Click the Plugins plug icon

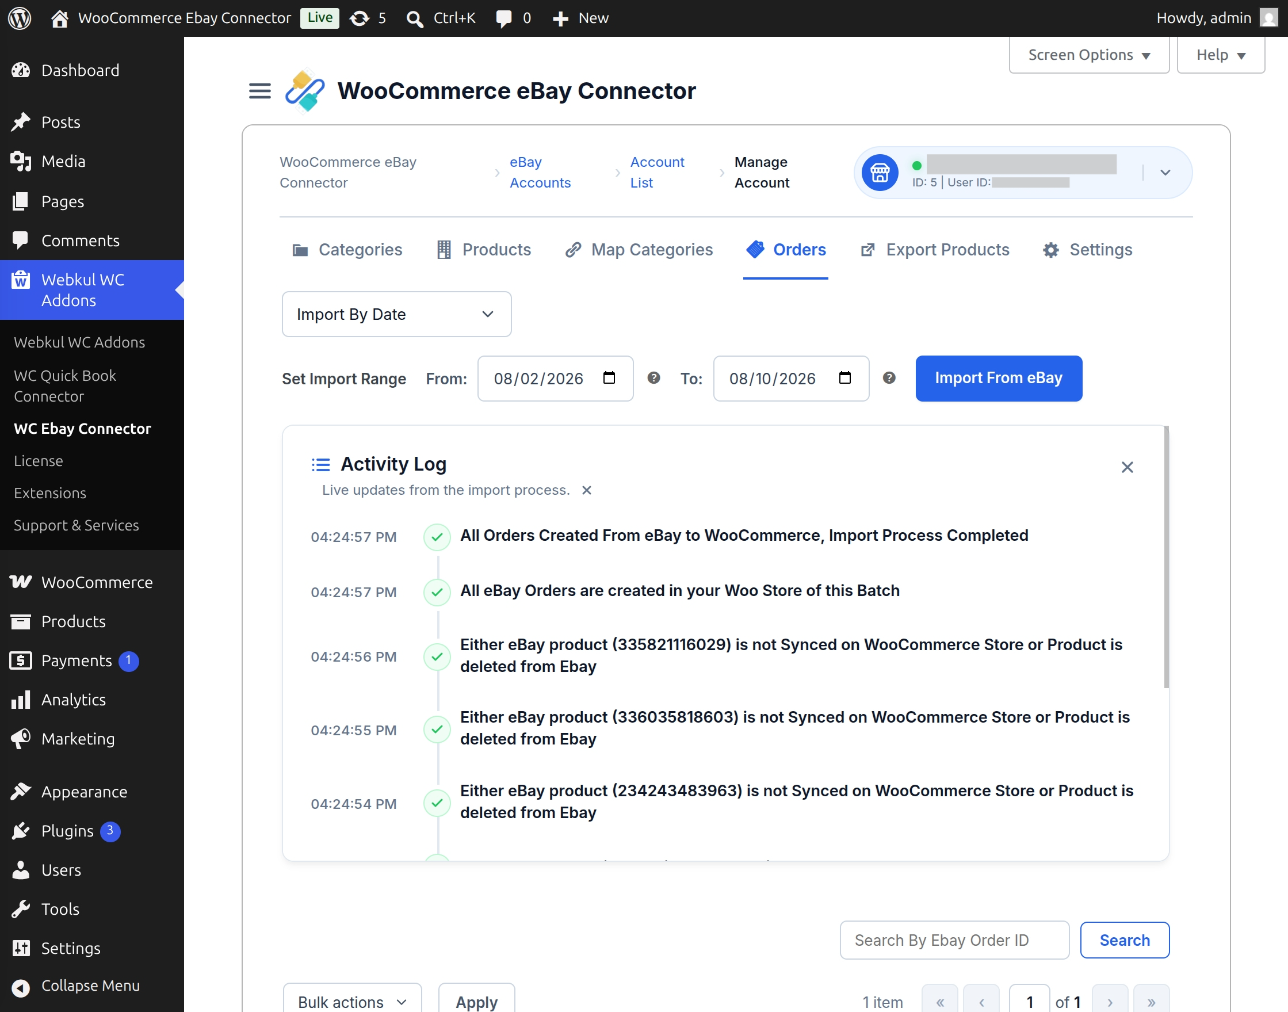pyautogui.click(x=21, y=831)
